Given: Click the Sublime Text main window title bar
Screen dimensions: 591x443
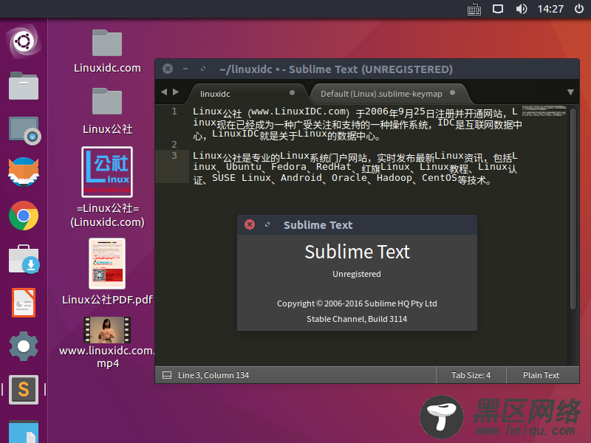Looking at the screenshot, I should pos(367,69).
